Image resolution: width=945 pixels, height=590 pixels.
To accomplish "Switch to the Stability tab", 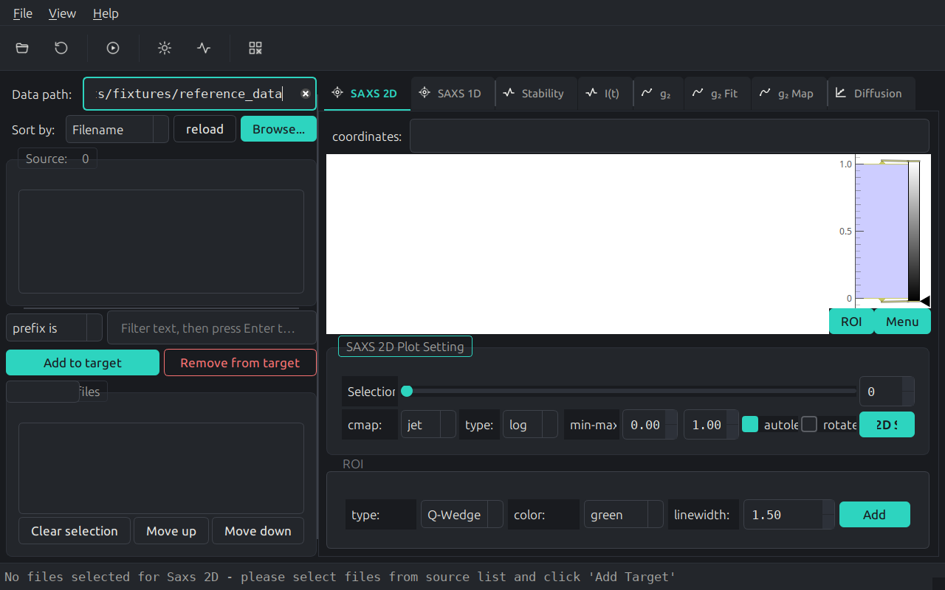I will point(536,94).
